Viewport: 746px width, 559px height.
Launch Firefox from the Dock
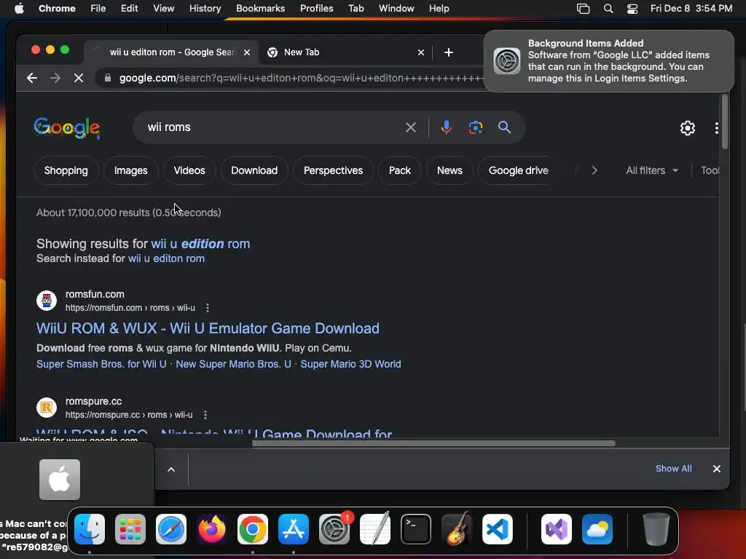[212, 529]
